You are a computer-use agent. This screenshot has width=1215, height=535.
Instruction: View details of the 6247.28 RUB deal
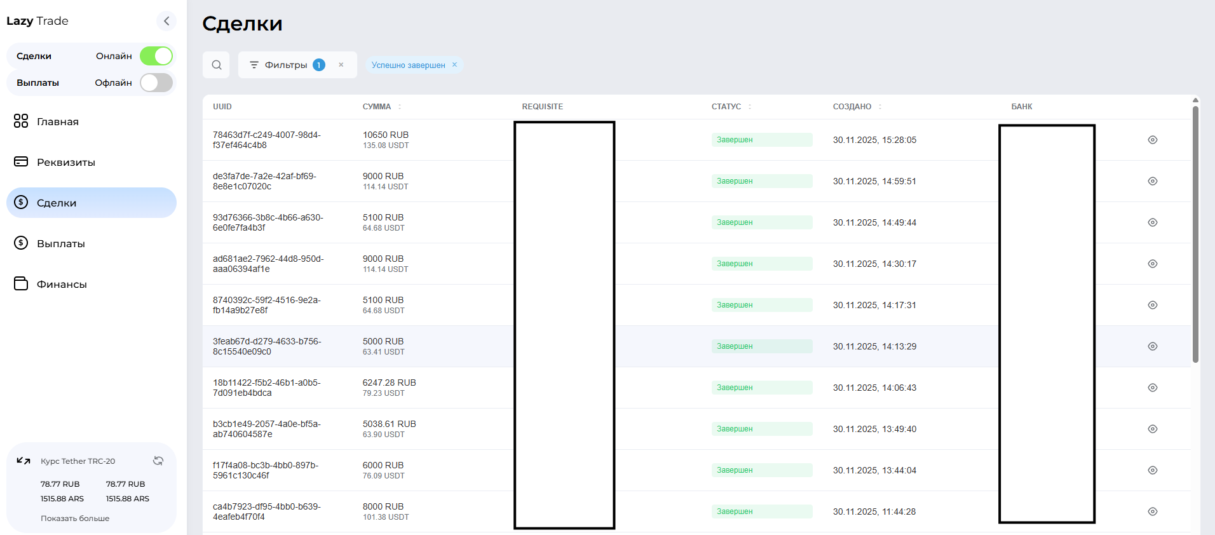[x=1152, y=388]
